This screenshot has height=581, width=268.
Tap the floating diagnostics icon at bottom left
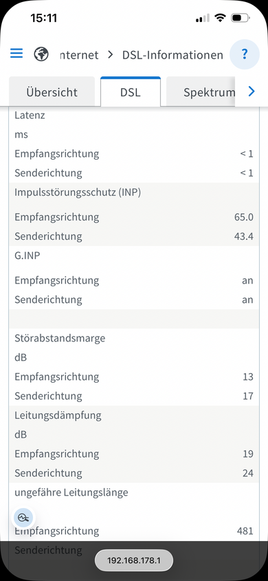tap(23, 518)
